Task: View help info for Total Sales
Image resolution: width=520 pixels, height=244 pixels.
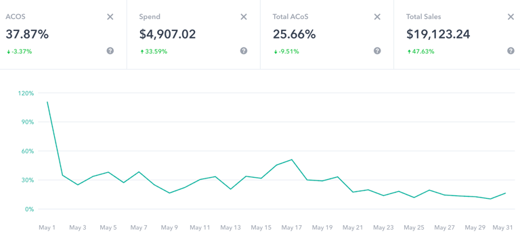Action: (x=511, y=51)
